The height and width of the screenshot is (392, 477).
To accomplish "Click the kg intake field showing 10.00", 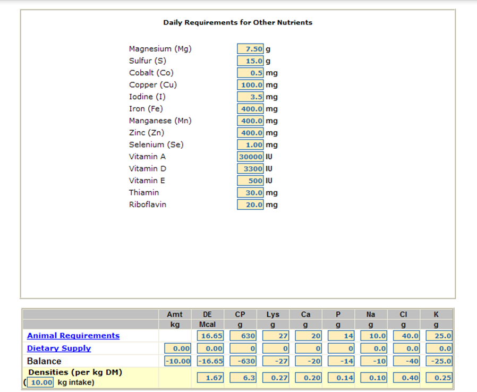I will (x=40, y=382).
